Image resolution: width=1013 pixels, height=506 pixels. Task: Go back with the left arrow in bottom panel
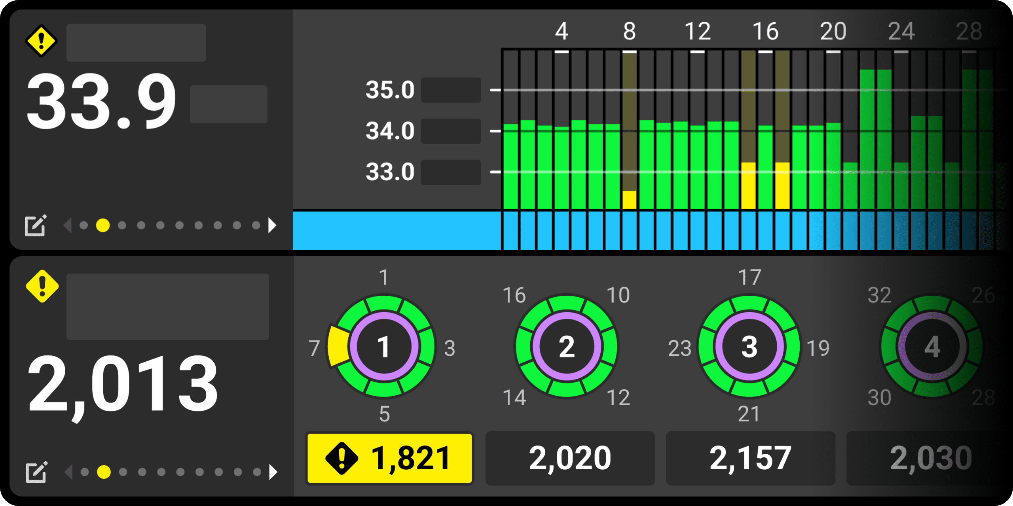coord(68,472)
